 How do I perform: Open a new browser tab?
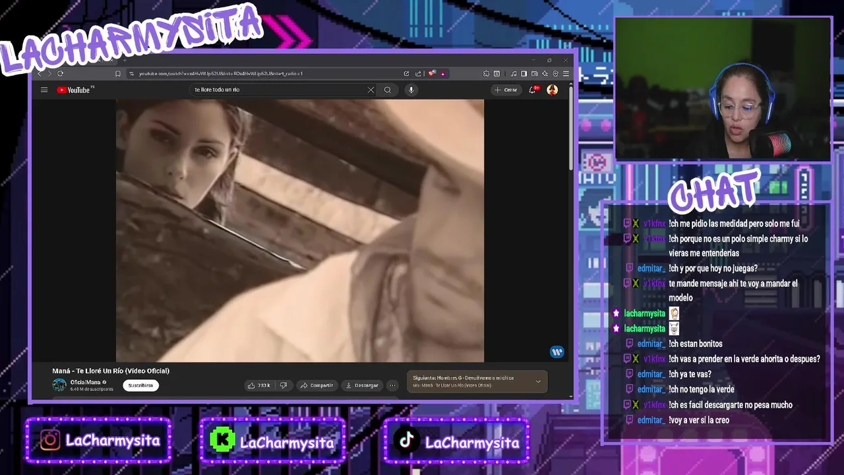(125, 60)
